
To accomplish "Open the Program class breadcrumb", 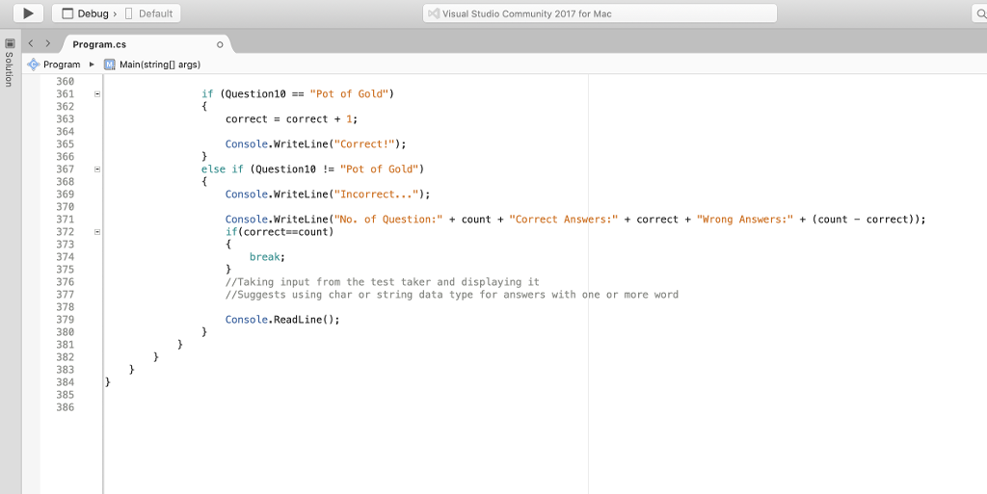I will click(x=62, y=65).
